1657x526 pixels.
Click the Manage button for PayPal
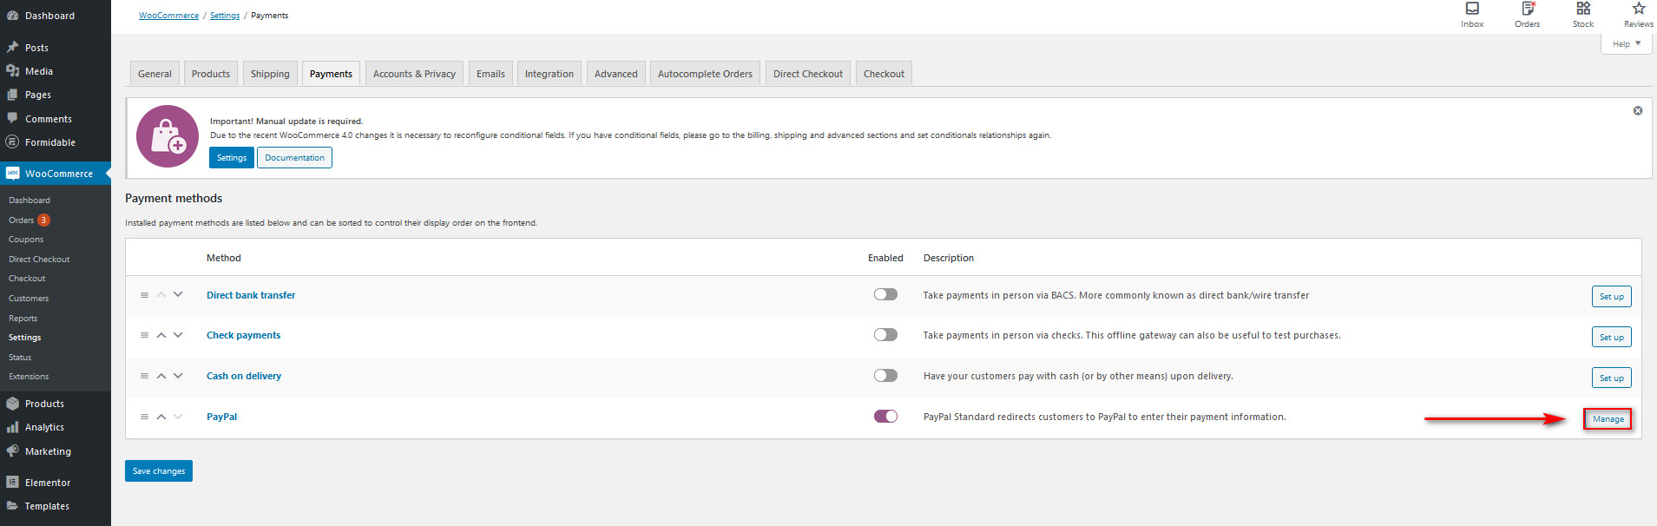1608,419
